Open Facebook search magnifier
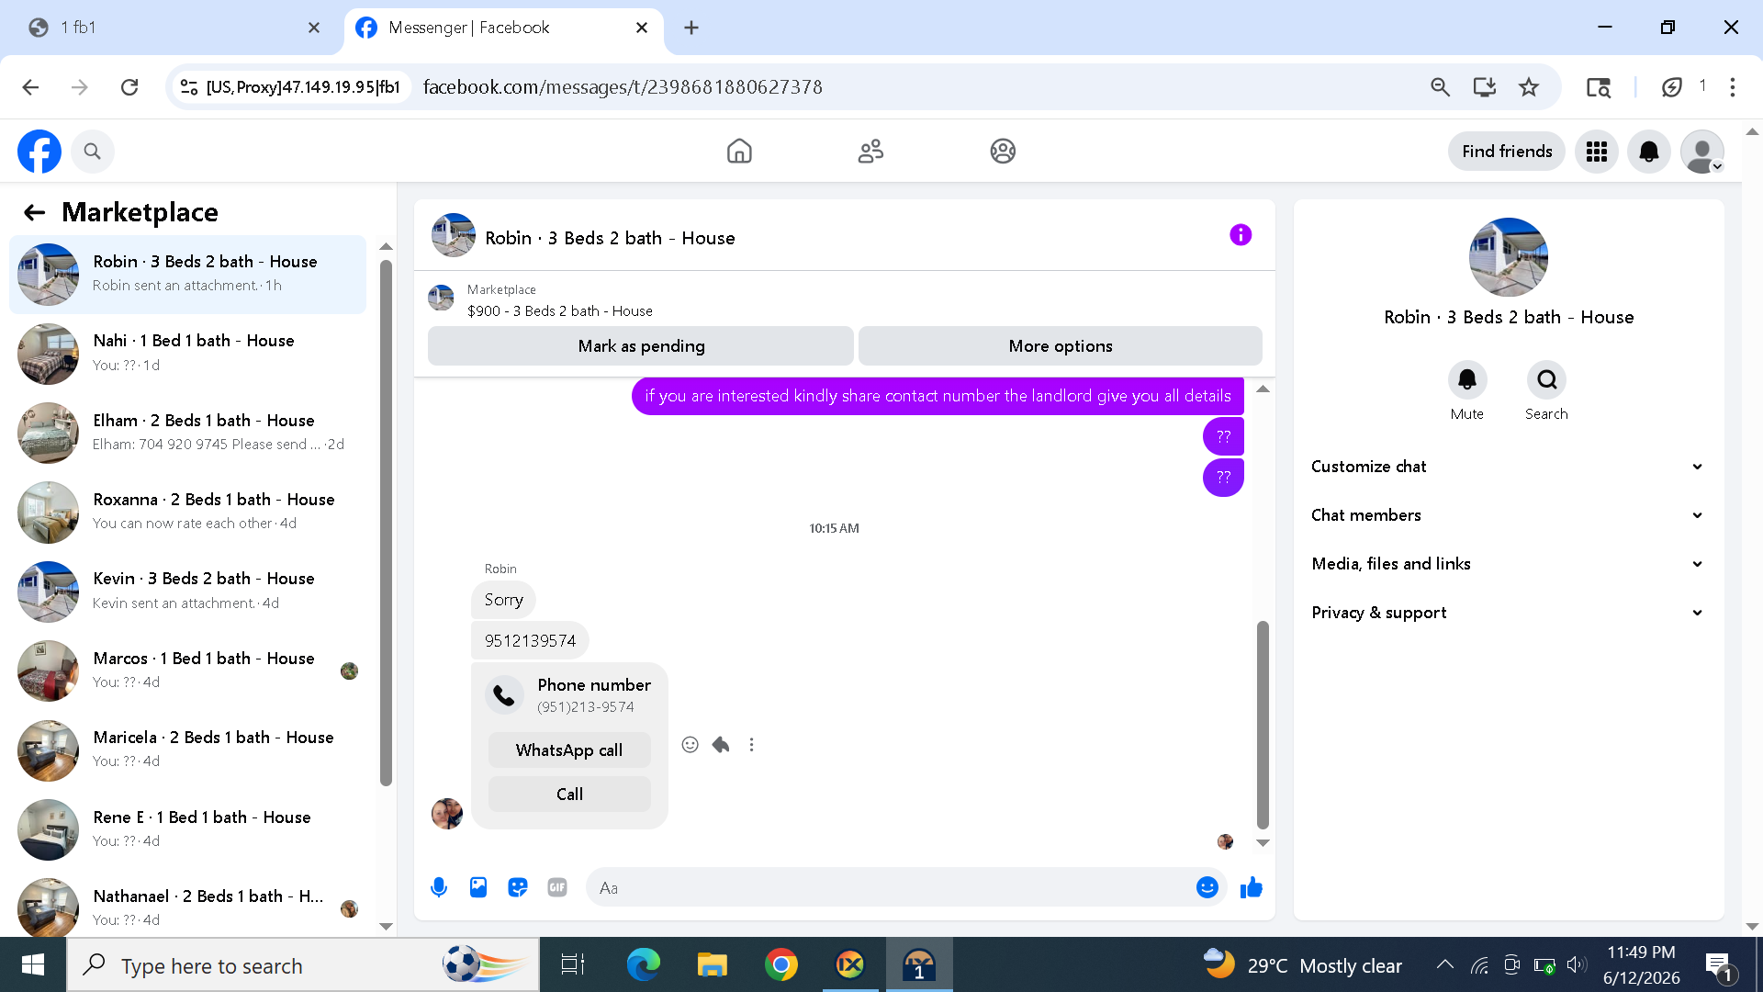1763x992 pixels. click(92, 152)
